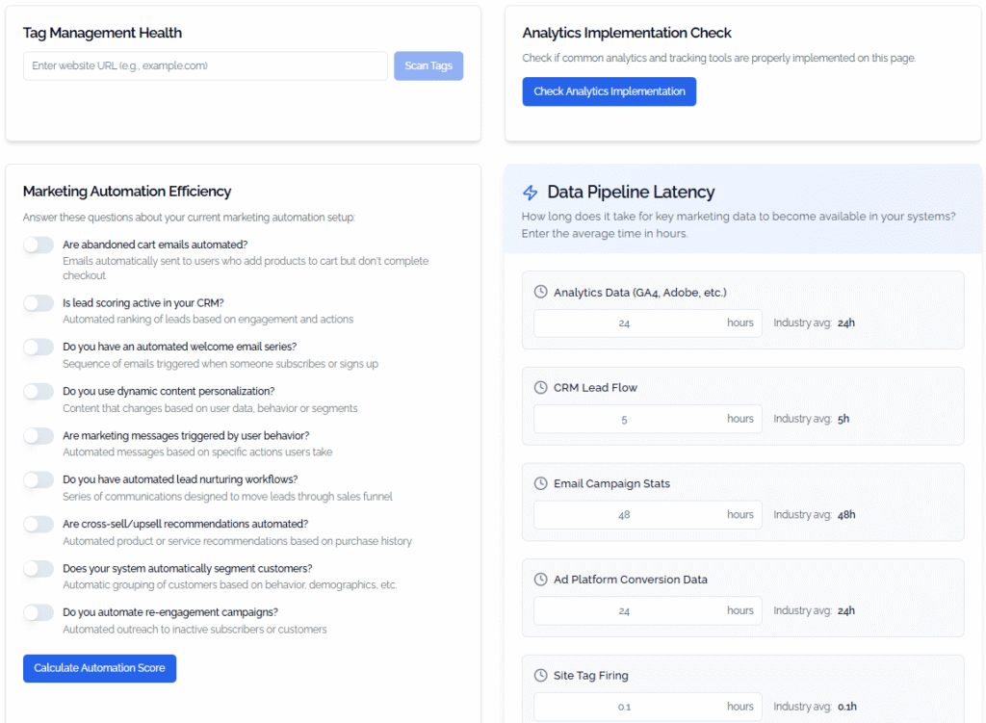The image size is (986, 723).
Task: Switch on dynamic content personalization
Action: pyautogui.click(x=39, y=391)
